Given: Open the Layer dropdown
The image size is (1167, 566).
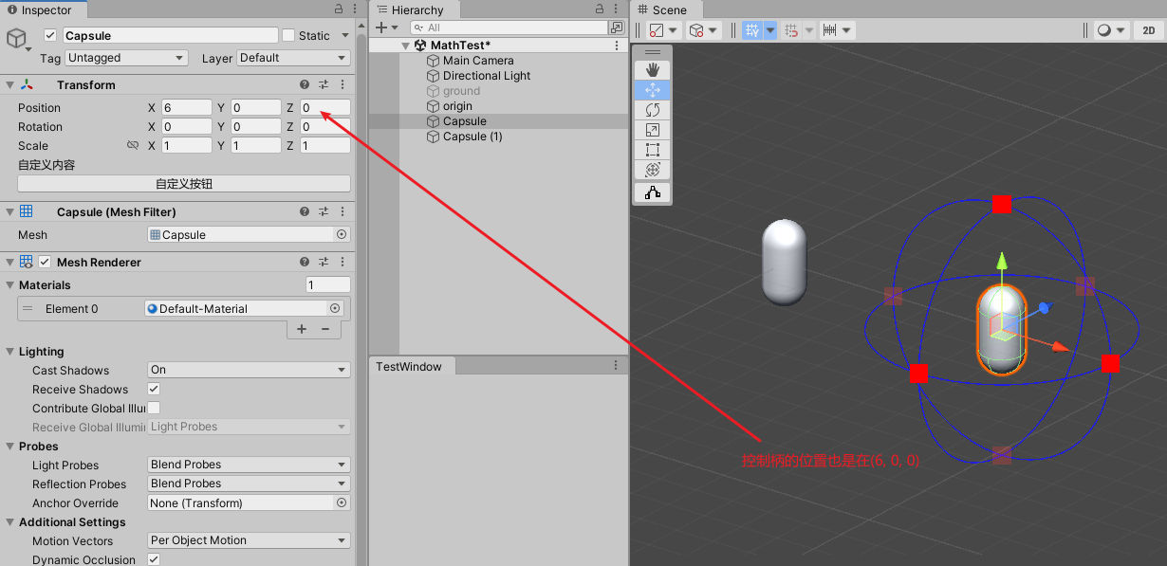Looking at the screenshot, I should click(x=293, y=58).
